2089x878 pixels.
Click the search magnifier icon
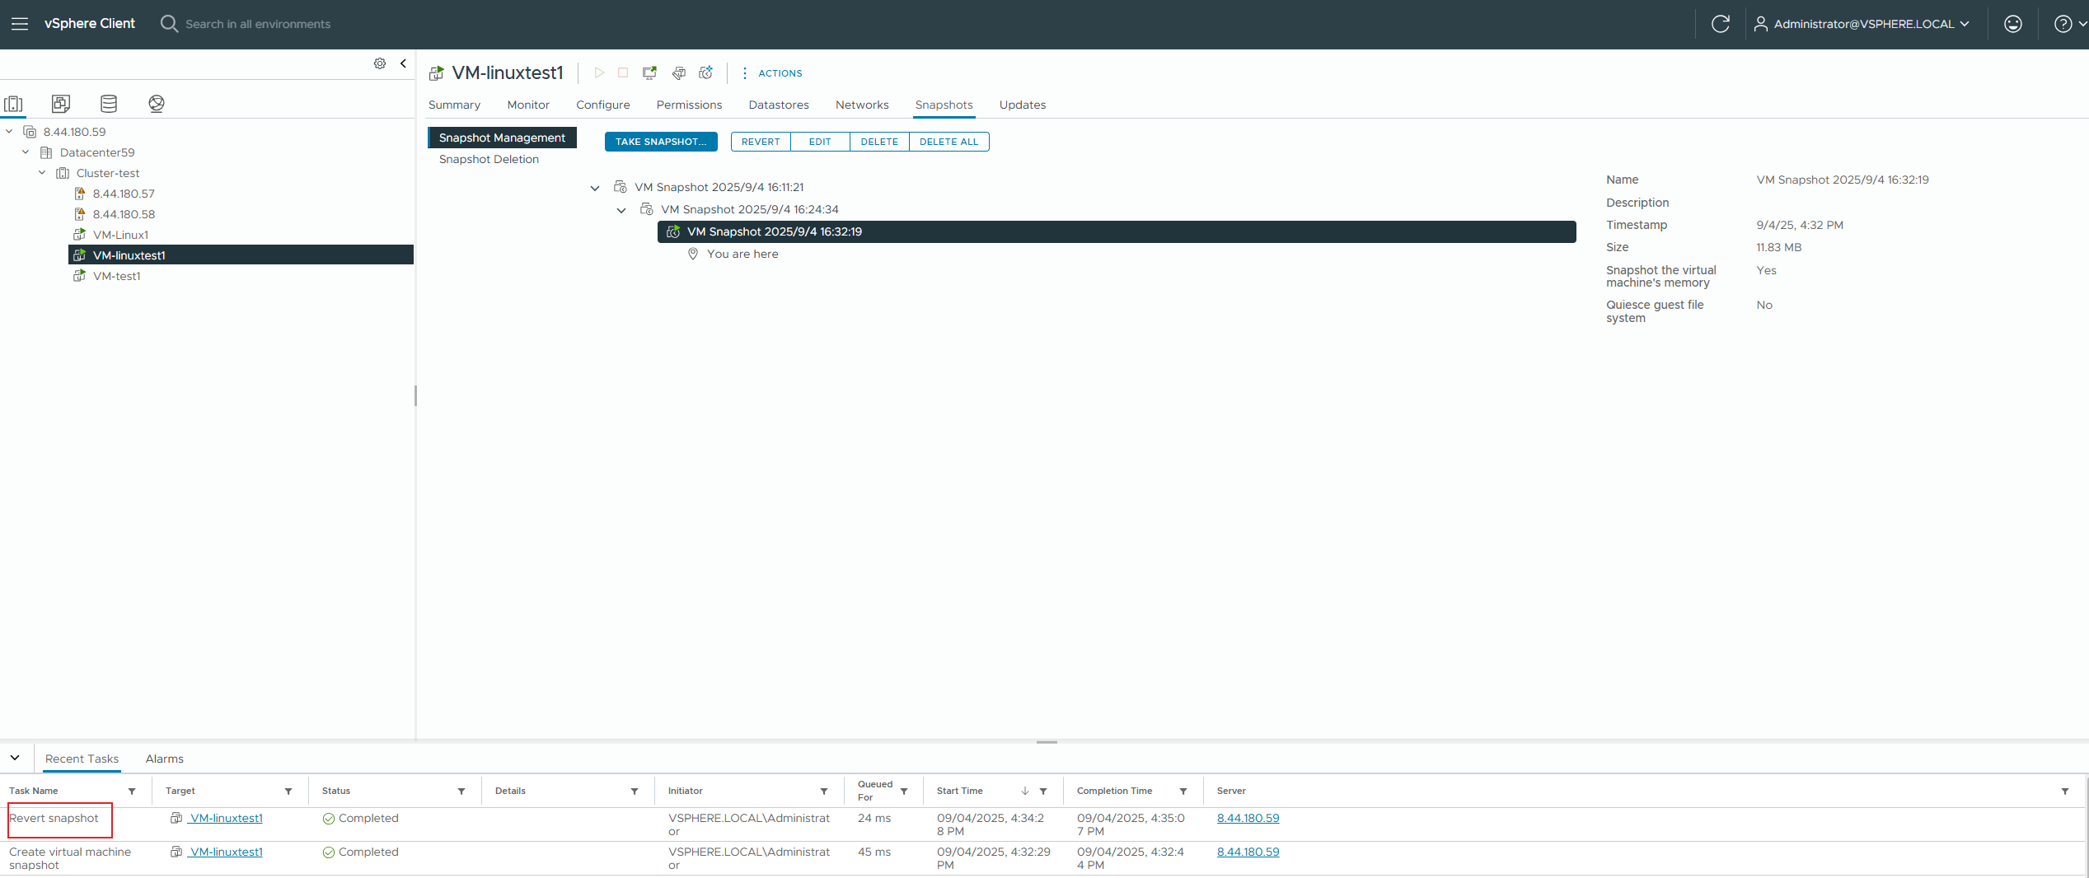click(x=169, y=24)
